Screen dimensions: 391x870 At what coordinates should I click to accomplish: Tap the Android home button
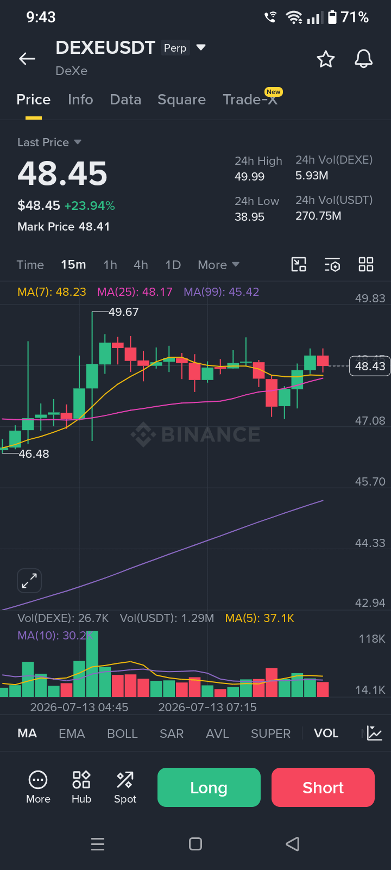[195, 844]
